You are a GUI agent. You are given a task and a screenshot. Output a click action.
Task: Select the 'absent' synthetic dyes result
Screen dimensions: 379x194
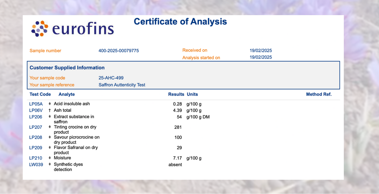pyautogui.click(x=175, y=165)
